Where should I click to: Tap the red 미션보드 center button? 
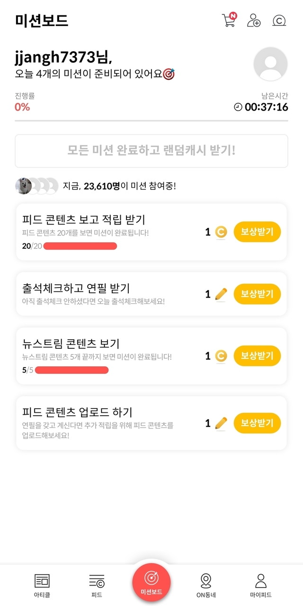pyautogui.click(x=151, y=580)
